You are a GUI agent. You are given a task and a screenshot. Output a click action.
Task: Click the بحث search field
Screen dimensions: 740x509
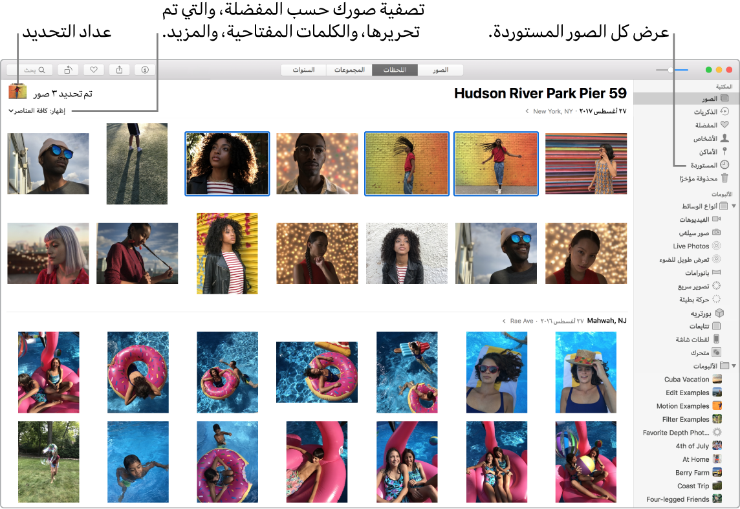(x=29, y=70)
